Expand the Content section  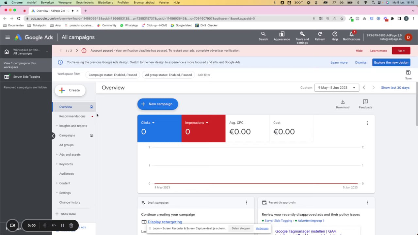[x=57, y=183]
